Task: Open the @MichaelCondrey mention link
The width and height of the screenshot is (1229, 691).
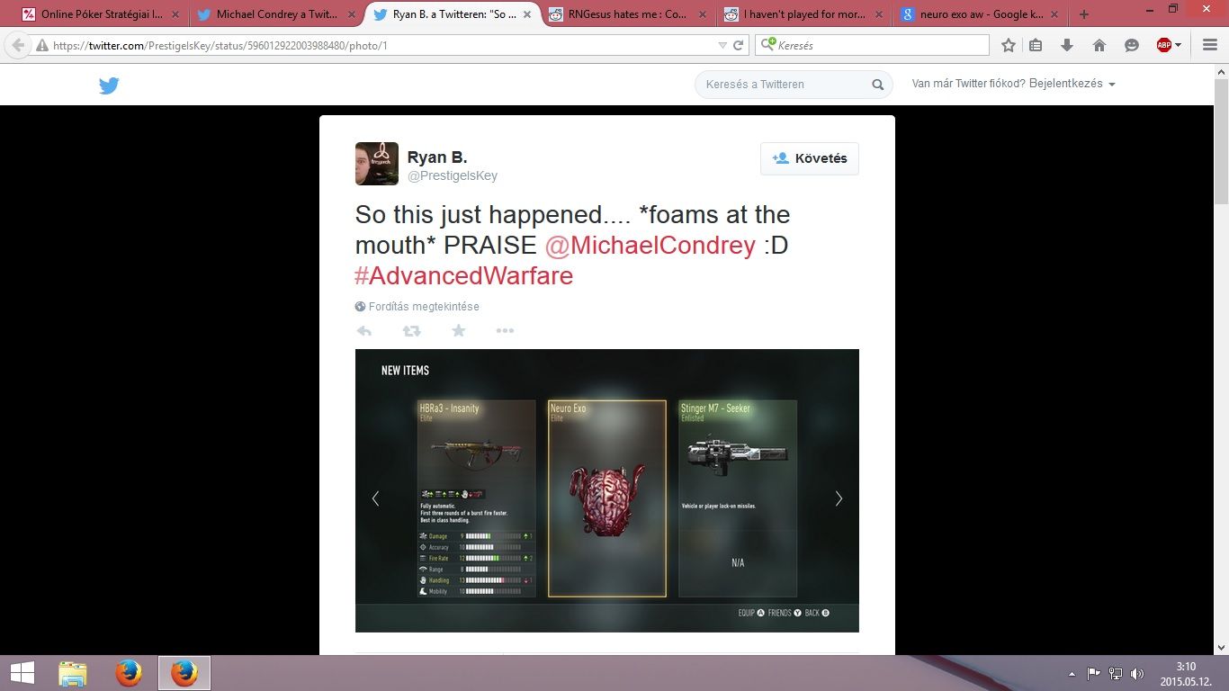Action: pyautogui.click(x=650, y=245)
